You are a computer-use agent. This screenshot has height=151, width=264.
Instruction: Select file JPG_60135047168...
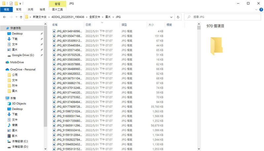pos(69,36)
